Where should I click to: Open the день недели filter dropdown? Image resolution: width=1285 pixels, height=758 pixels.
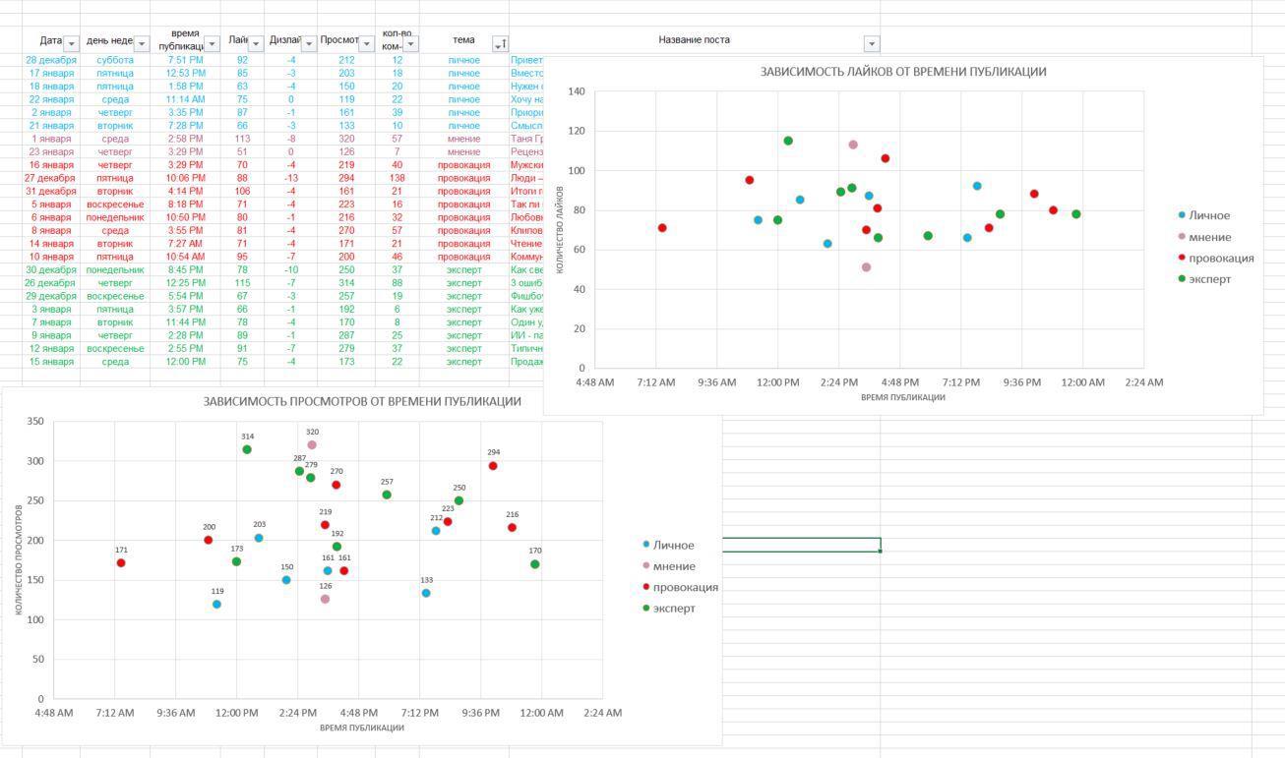point(141,44)
